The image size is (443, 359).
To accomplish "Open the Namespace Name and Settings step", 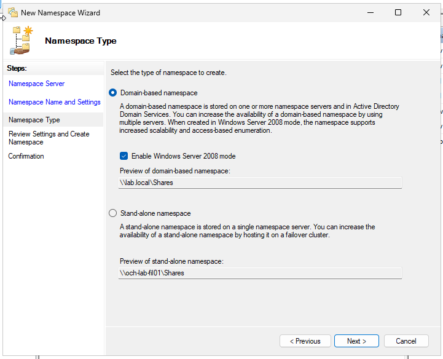I will click(55, 102).
